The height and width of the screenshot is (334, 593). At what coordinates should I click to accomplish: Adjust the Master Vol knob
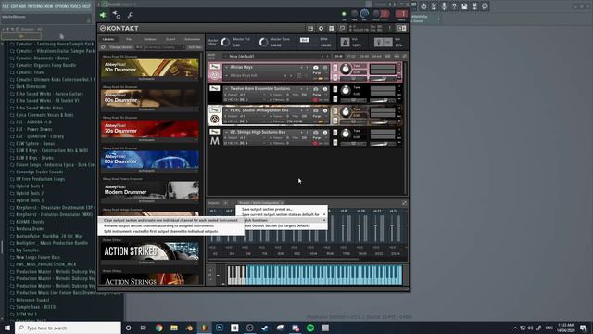coord(225,42)
